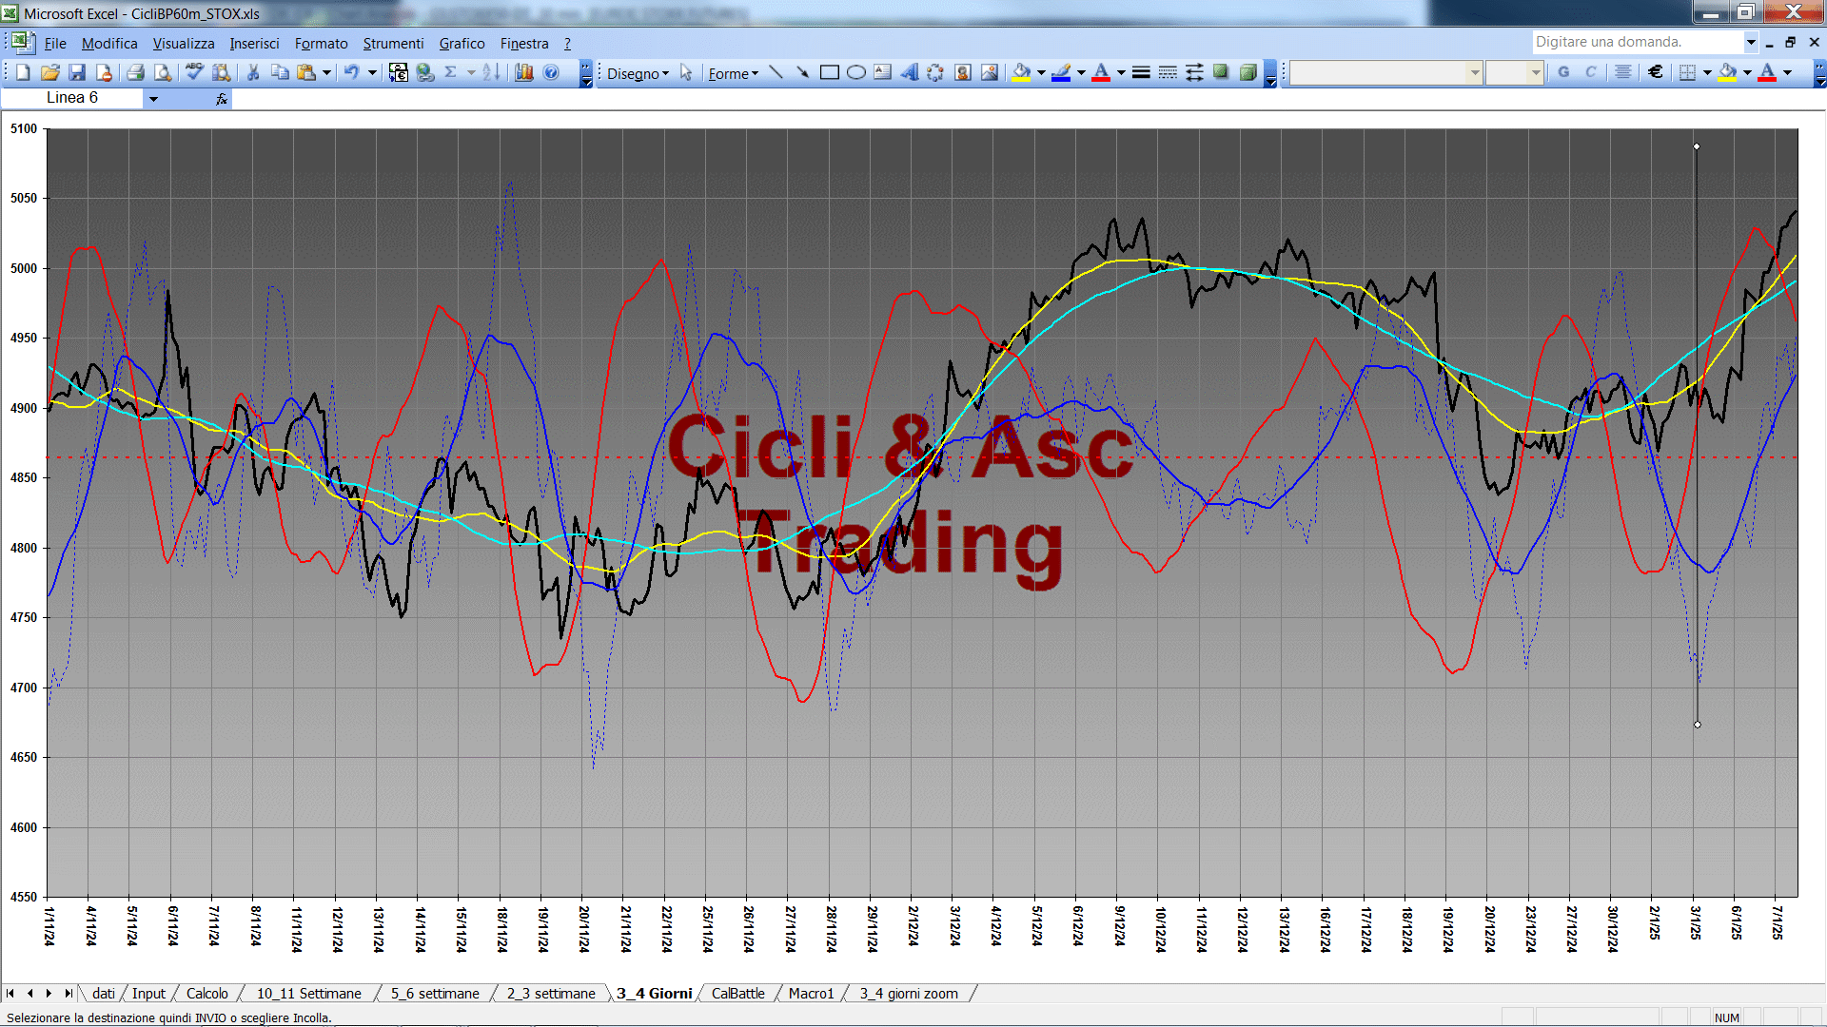Click the Euro conversion tool icon
This screenshot has height=1027, width=1827.
click(x=399, y=73)
